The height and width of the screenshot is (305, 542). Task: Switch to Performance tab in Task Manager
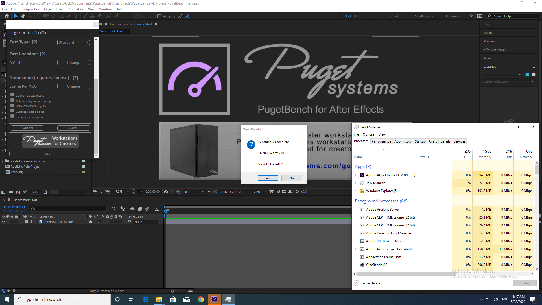[381, 141]
